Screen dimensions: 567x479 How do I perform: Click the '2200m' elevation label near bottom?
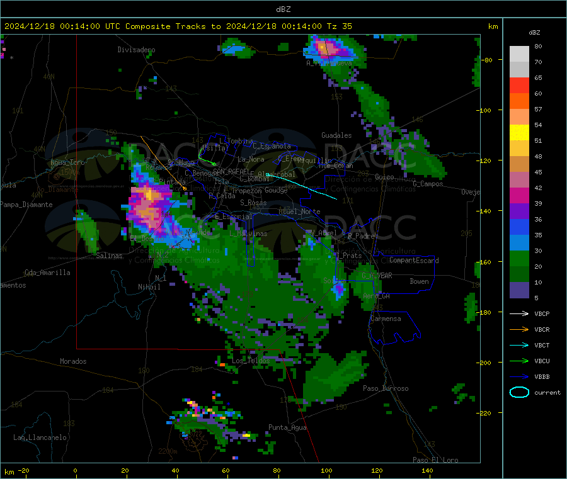[168, 451]
